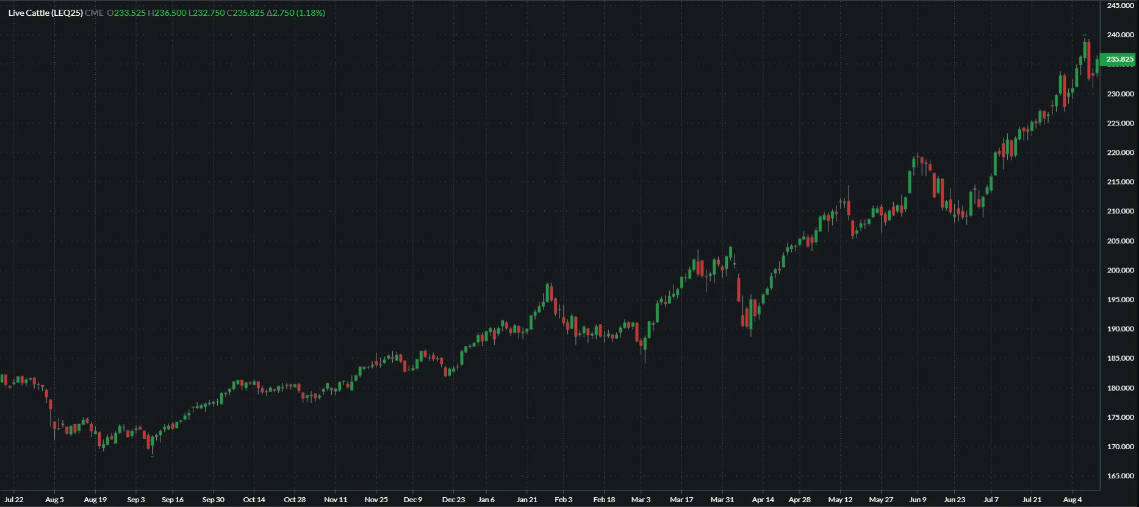The image size is (1139, 507).
Task: Click the Live Cattle (LEQ25) symbol title
Action: 46,13
